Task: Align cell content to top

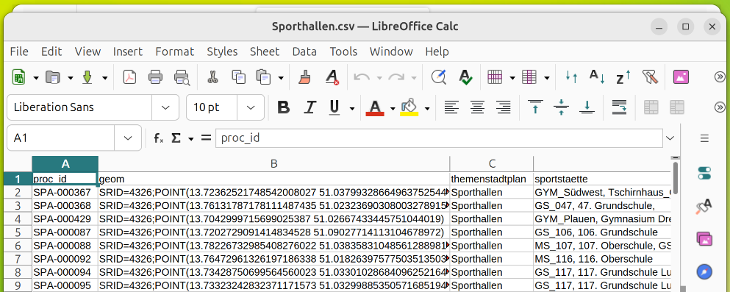Action: coord(535,107)
